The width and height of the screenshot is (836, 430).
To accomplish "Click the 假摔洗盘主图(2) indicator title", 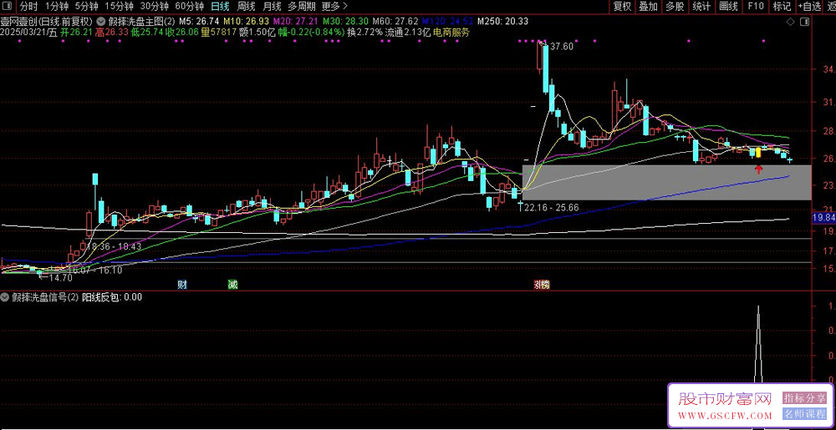I will coord(141,22).
